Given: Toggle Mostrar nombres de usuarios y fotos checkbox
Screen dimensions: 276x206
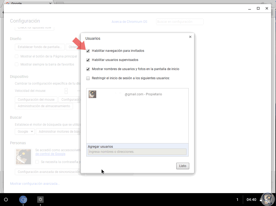Looking at the screenshot, I should 88,69.
